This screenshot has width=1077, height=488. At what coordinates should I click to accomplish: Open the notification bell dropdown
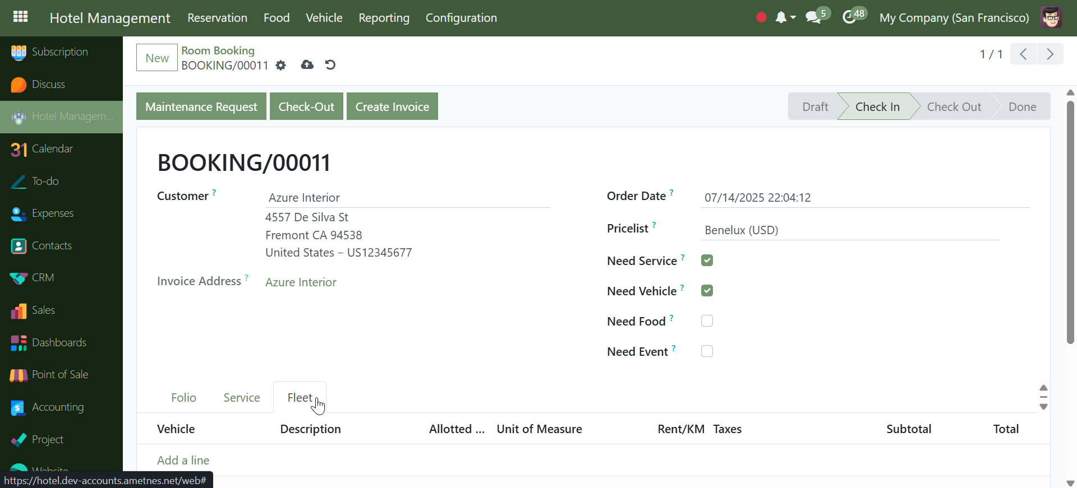(784, 17)
